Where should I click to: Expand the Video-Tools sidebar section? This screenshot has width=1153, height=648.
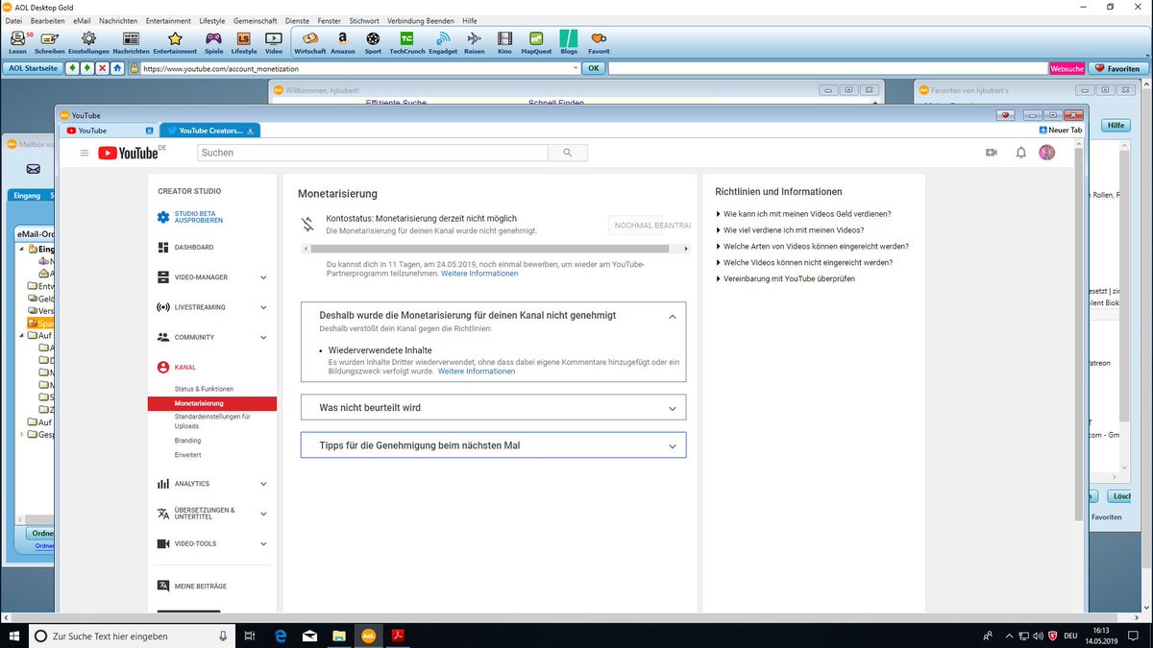[263, 543]
